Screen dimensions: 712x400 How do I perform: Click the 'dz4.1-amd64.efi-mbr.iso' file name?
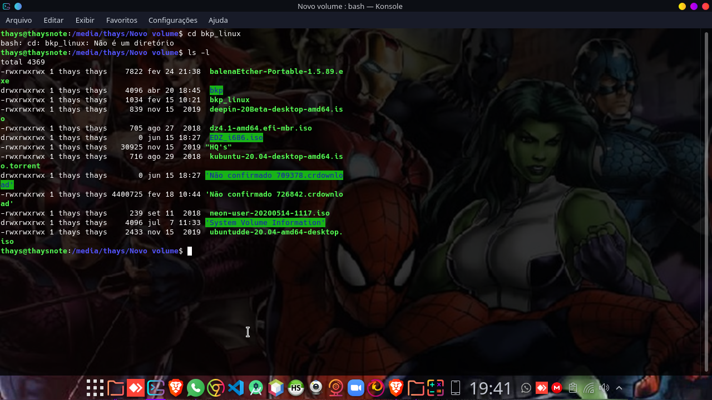point(261,128)
